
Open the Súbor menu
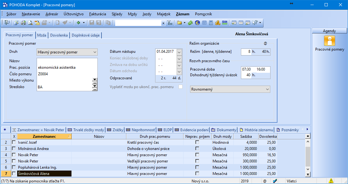point(11,14)
